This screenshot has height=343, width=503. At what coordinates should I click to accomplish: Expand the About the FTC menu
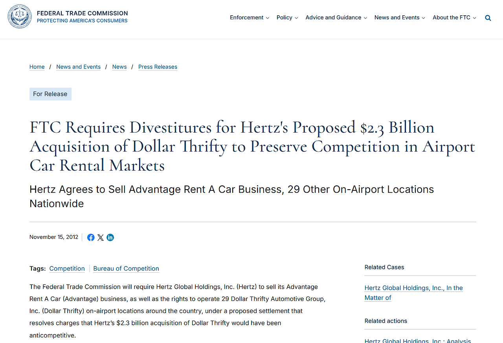pyautogui.click(x=454, y=18)
